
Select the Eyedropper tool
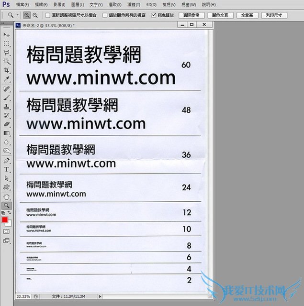pos(6,79)
